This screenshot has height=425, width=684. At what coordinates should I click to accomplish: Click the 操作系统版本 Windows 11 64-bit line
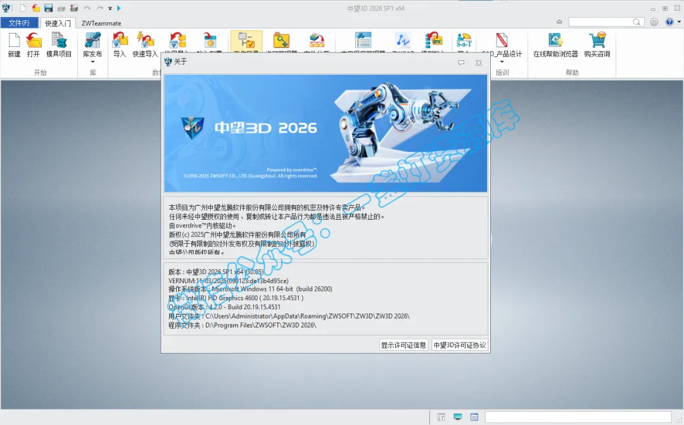[x=250, y=289]
